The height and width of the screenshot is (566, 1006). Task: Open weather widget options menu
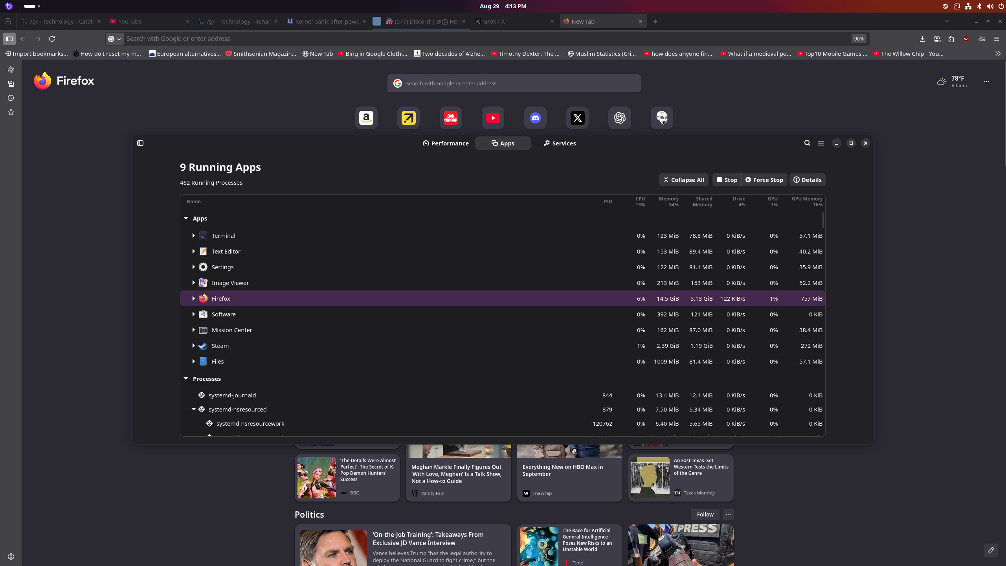tap(986, 82)
